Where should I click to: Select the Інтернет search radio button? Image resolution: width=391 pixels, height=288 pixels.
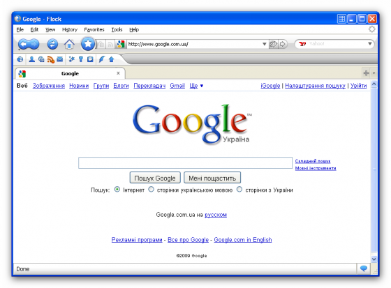click(x=117, y=190)
